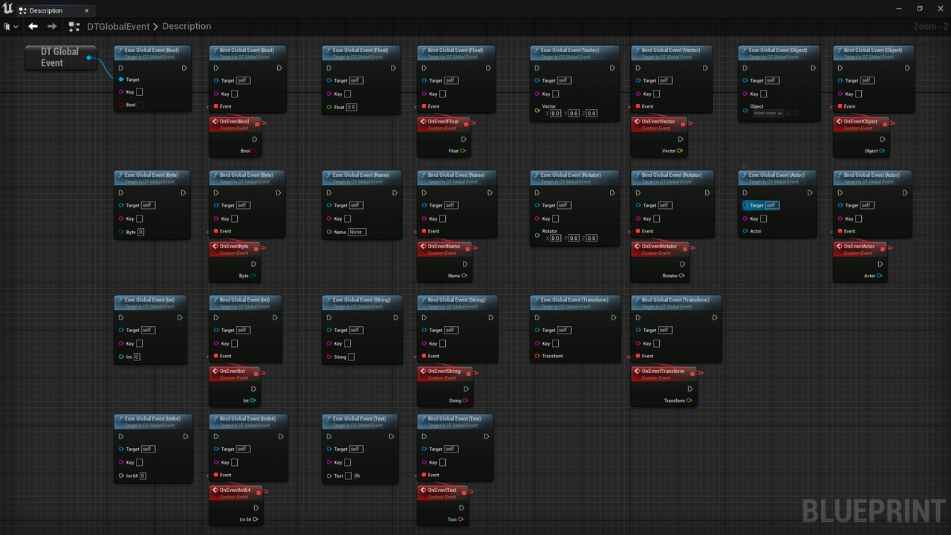The height and width of the screenshot is (535, 951).
Task: Click the exec output pin of OnEventBool
Action: (x=254, y=139)
